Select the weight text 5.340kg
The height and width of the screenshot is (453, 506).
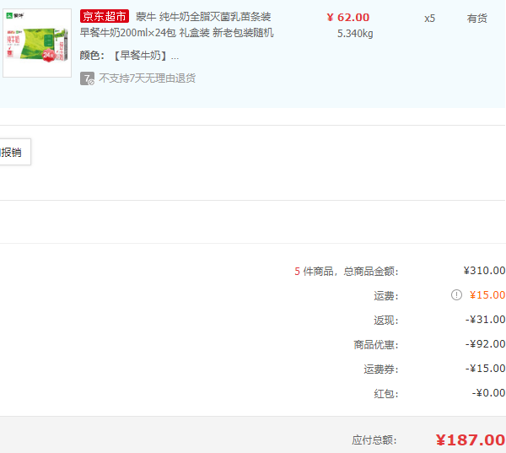(355, 34)
